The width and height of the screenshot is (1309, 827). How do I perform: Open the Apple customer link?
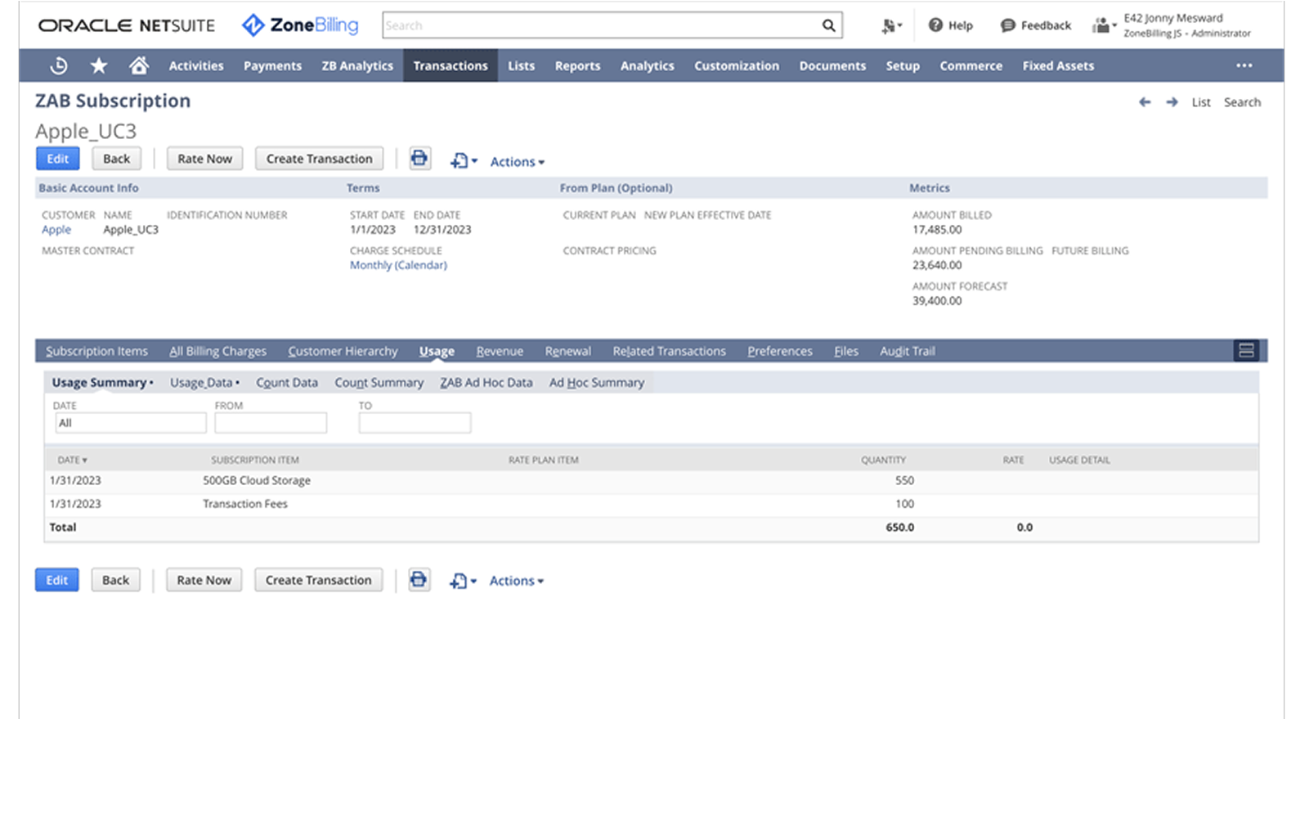click(56, 230)
